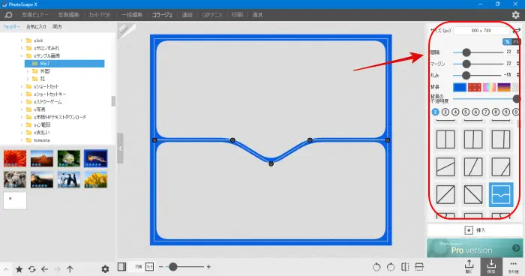Set zoom to 1:1 actual size

coord(149,267)
